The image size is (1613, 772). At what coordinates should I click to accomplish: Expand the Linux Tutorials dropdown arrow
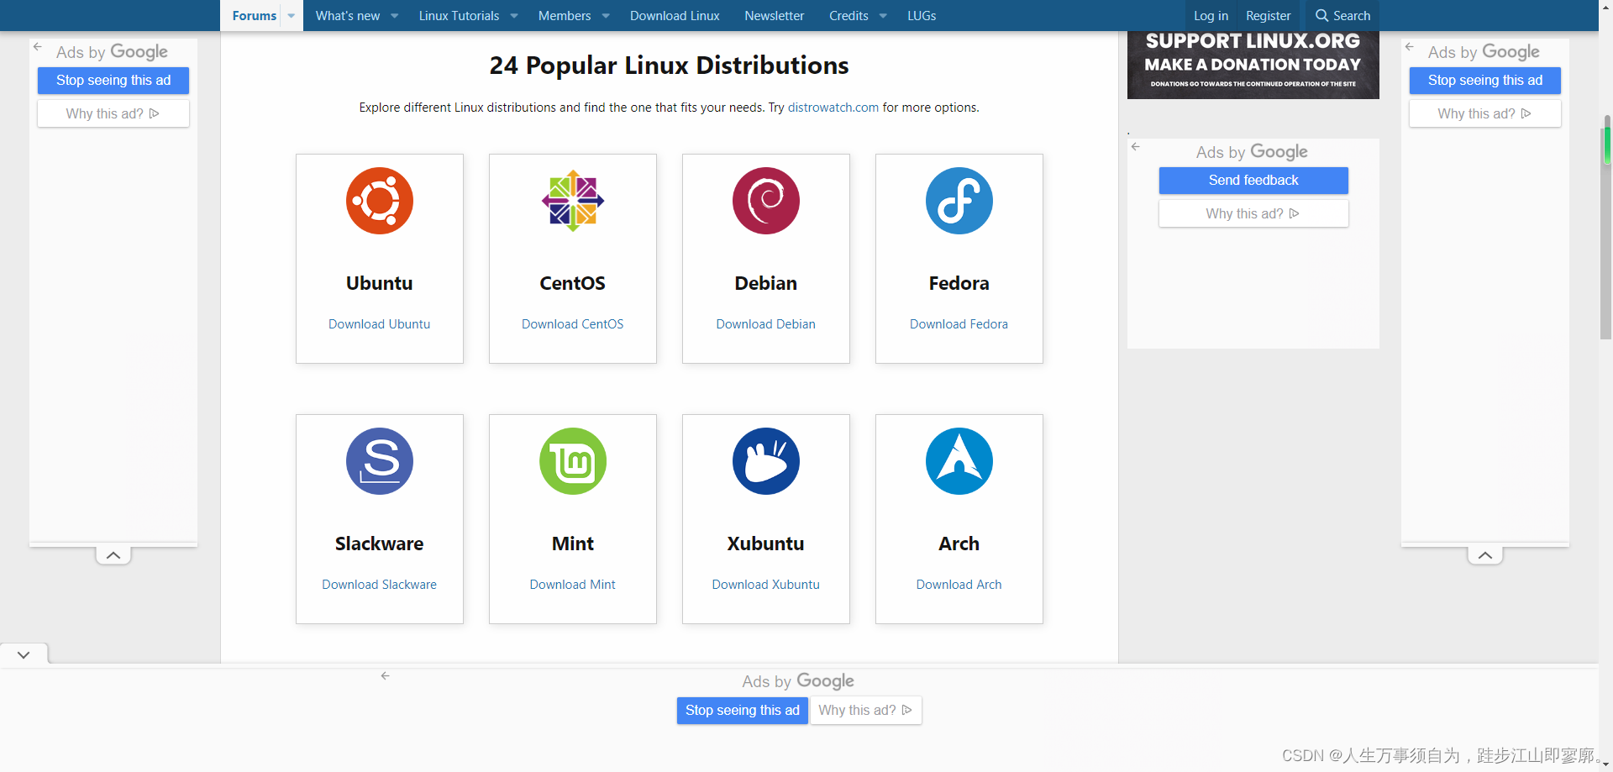tap(514, 16)
